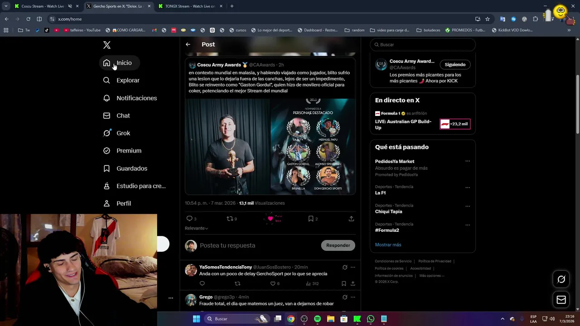
Task: Click the +23,2 mil viewers badge
Action: (455, 124)
